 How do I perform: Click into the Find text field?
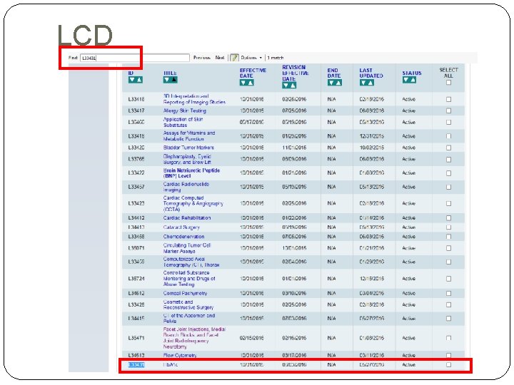(x=135, y=58)
